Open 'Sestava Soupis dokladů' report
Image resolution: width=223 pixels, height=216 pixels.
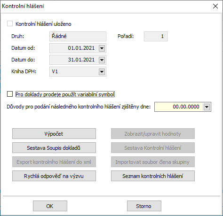pos(54,148)
